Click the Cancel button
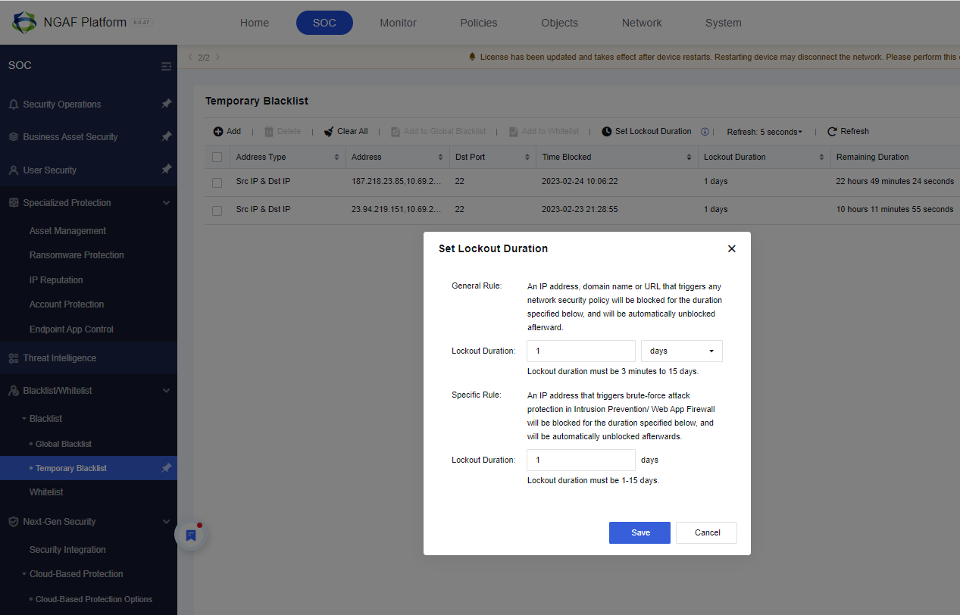The image size is (960, 615). [x=706, y=532]
